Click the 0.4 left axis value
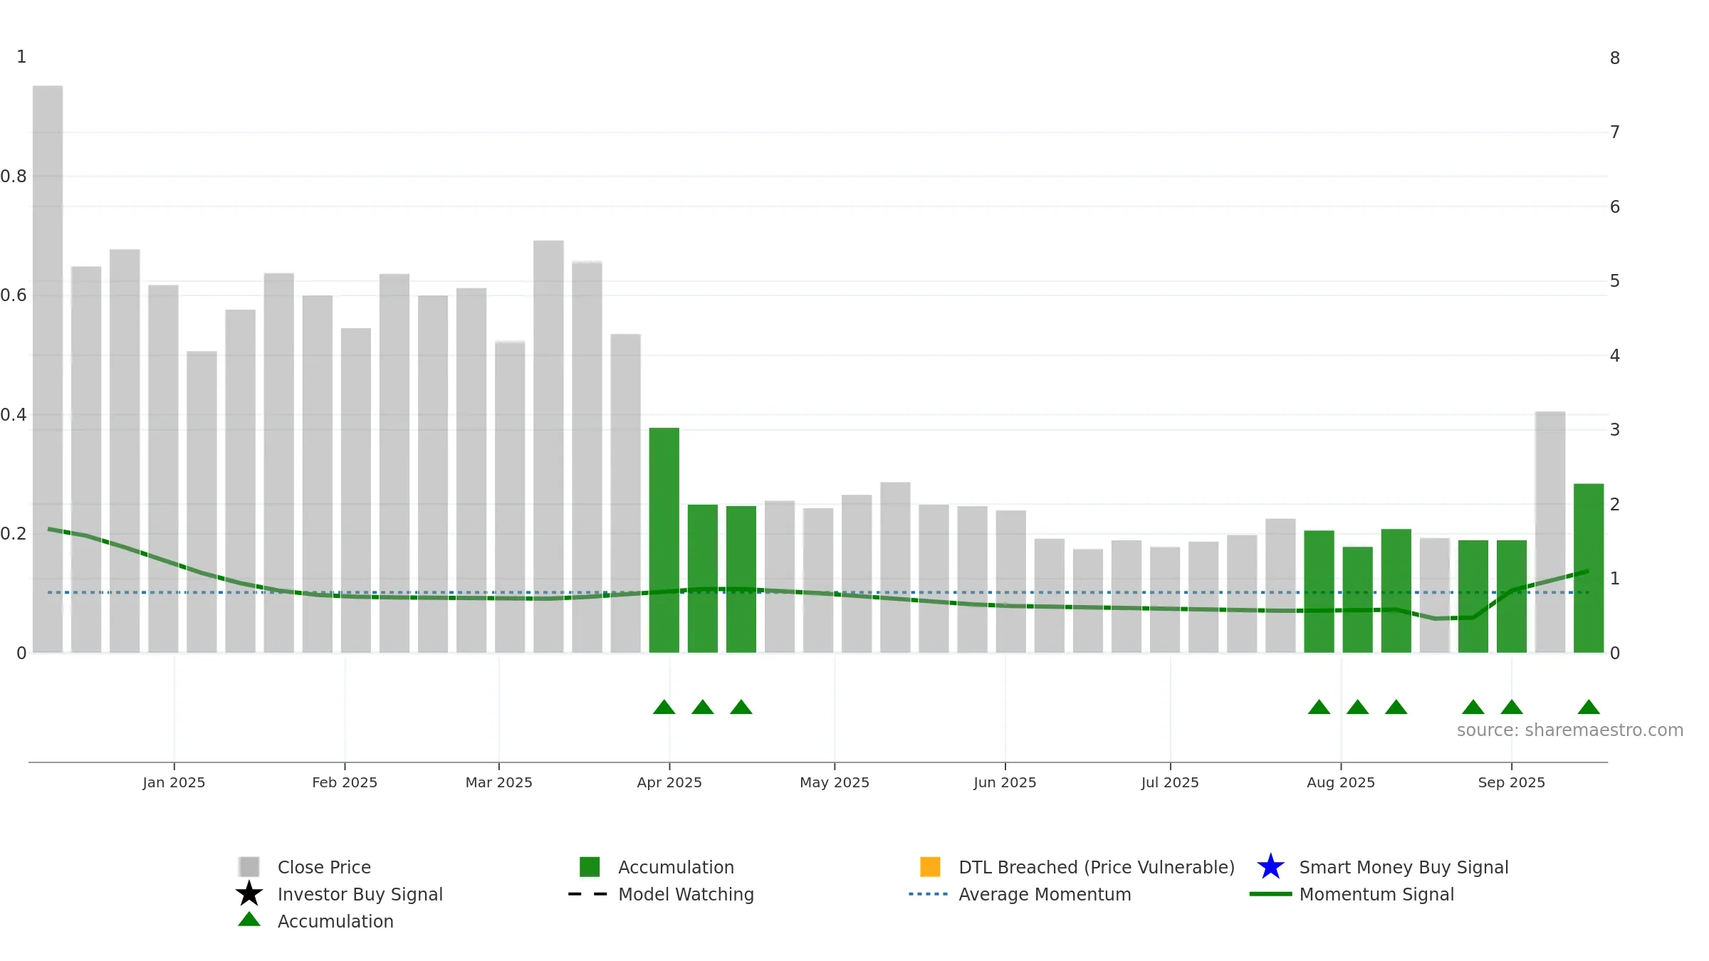 (x=14, y=415)
